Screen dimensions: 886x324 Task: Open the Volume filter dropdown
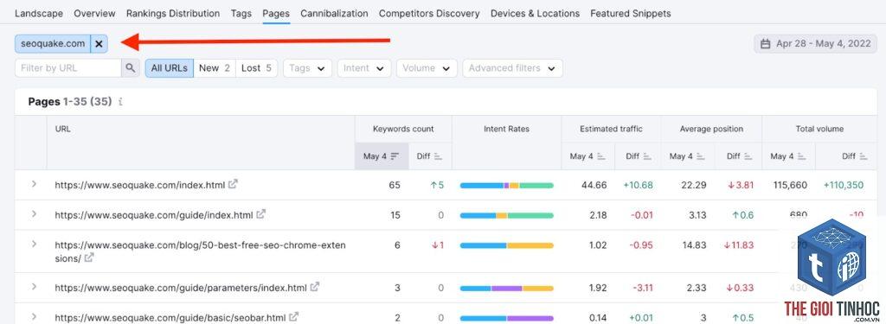pos(427,67)
